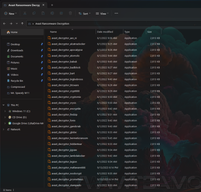Click the Share icon in toolbar
This screenshot has height=192, width=201.
[61, 13]
